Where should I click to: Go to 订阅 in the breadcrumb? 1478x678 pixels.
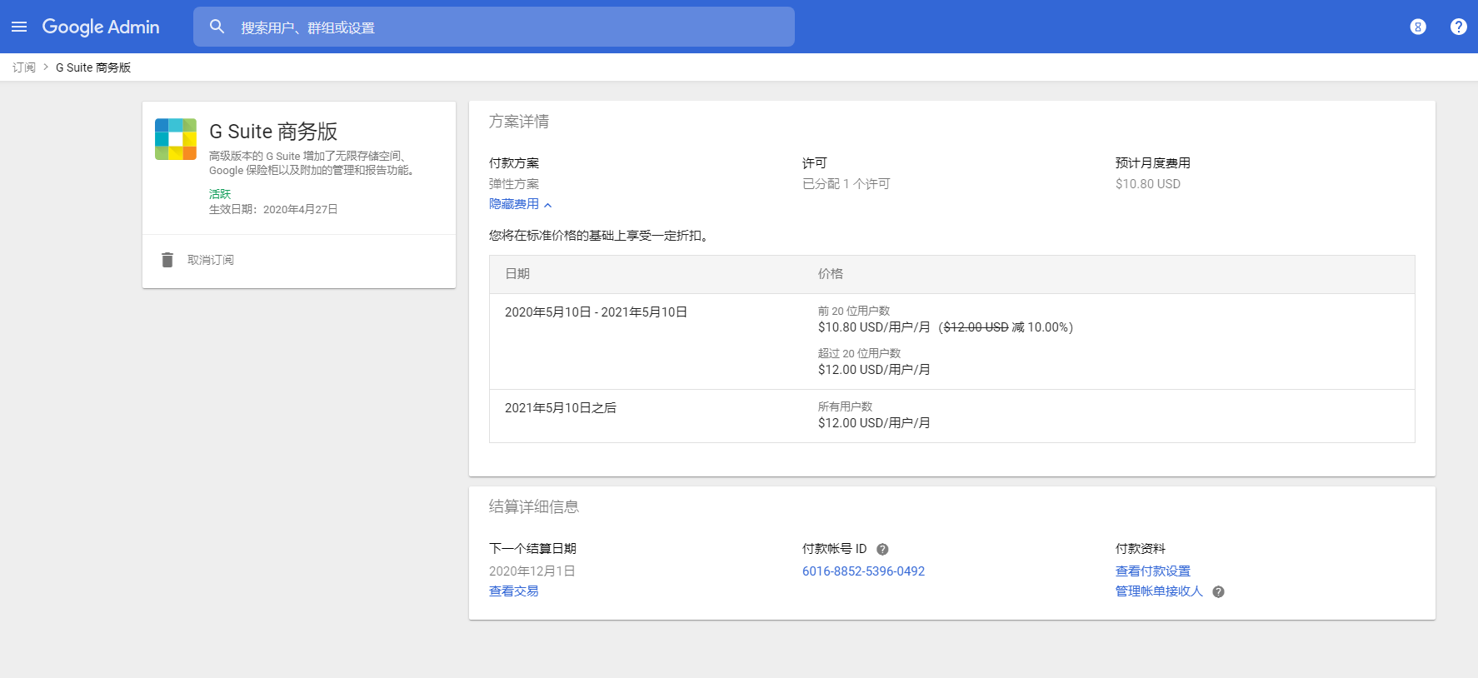coord(24,67)
